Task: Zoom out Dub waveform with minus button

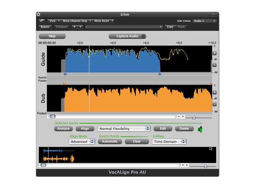Action: tap(215, 104)
